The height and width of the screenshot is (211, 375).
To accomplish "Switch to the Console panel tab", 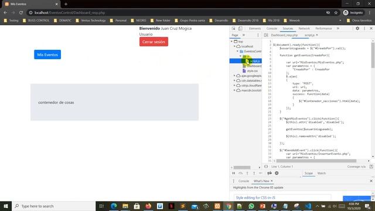I will [272, 29].
